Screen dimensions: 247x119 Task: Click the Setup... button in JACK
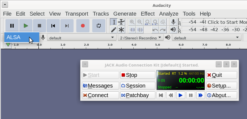(x=221, y=86)
